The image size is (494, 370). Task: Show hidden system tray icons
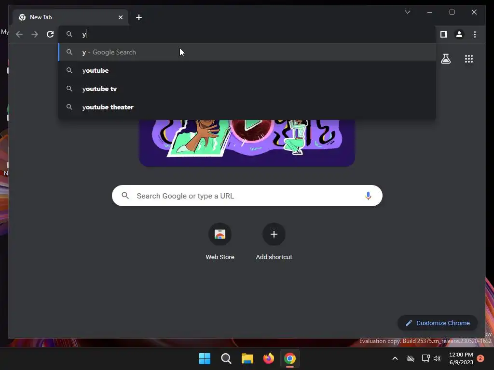click(395, 358)
